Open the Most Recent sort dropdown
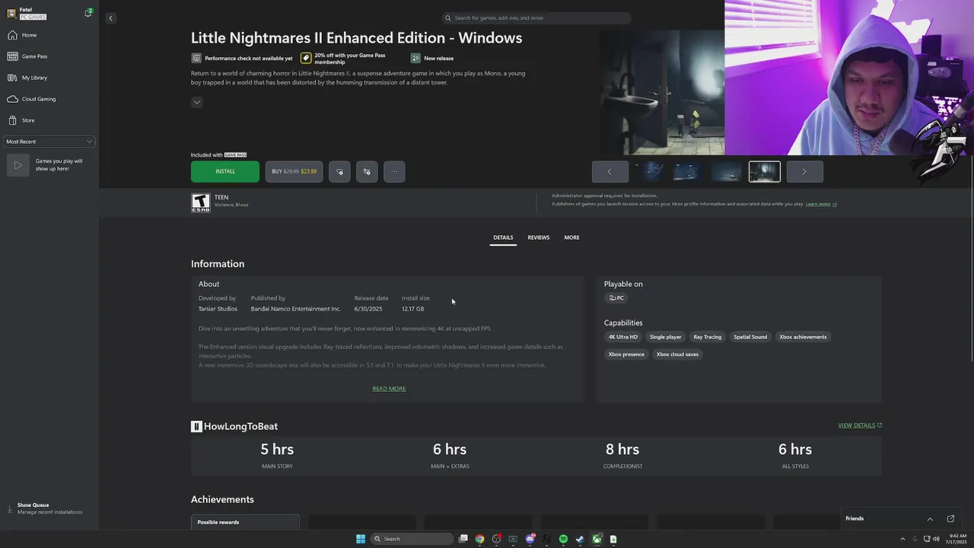 (49, 142)
